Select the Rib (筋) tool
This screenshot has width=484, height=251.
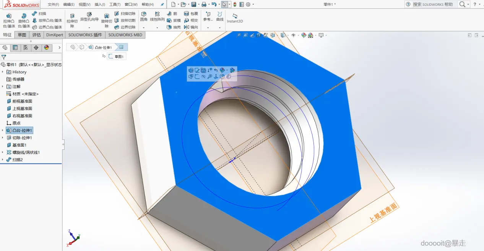coord(172,13)
